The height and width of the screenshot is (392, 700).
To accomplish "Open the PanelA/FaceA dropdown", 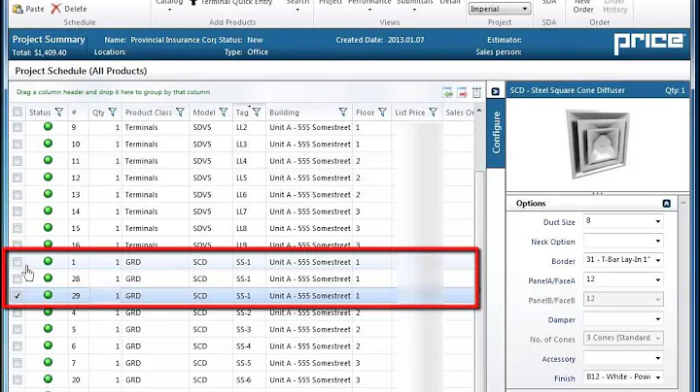I will tap(623, 279).
